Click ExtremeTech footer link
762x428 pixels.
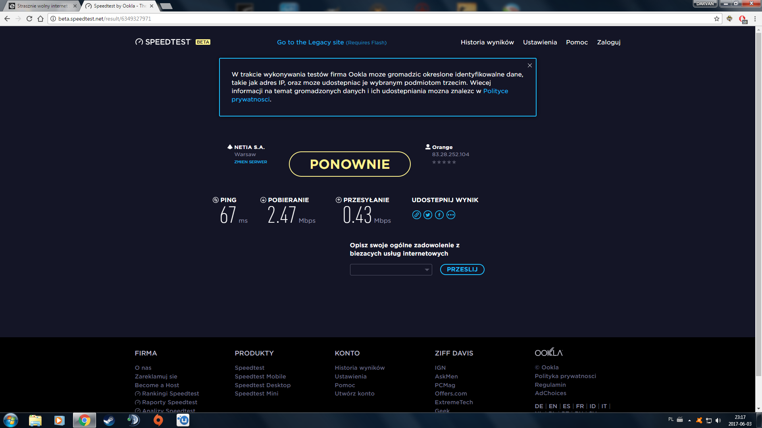pyautogui.click(x=454, y=402)
